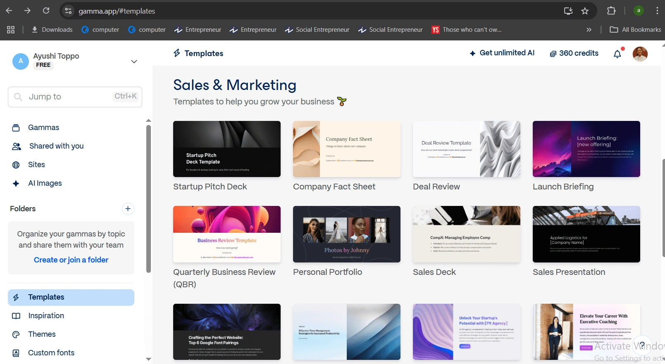This screenshot has height=364, width=665.
Task: Select the Launch Briefing template thumbnail
Action: click(586, 149)
